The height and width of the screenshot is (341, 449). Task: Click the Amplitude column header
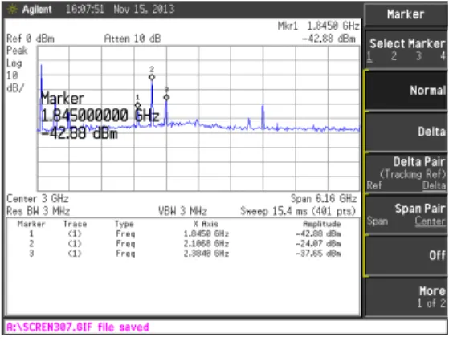322,224
